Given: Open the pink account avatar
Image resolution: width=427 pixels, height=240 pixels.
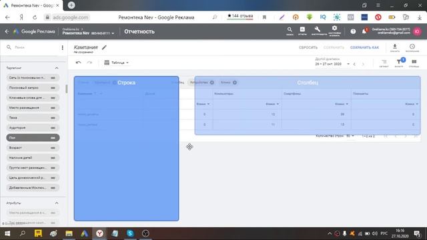Looking at the screenshot, I should coord(417,31).
